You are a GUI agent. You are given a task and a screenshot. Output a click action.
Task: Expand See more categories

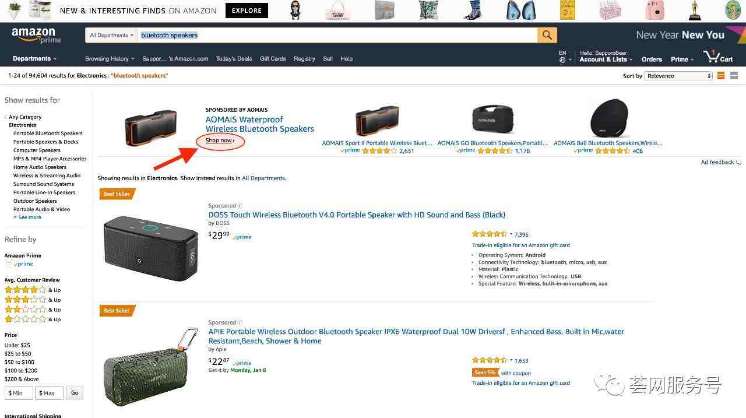27,217
